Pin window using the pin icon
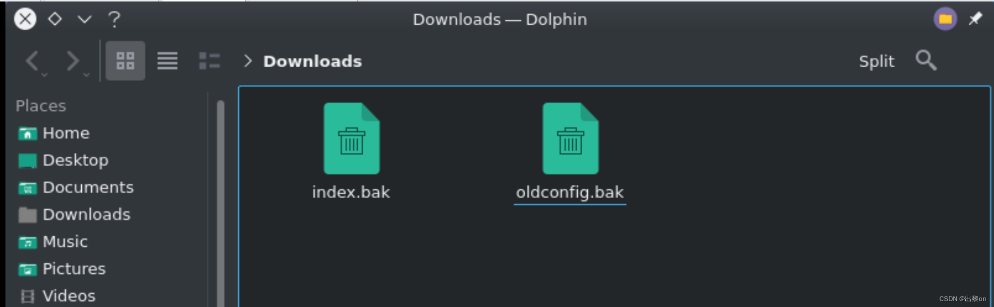 975,19
